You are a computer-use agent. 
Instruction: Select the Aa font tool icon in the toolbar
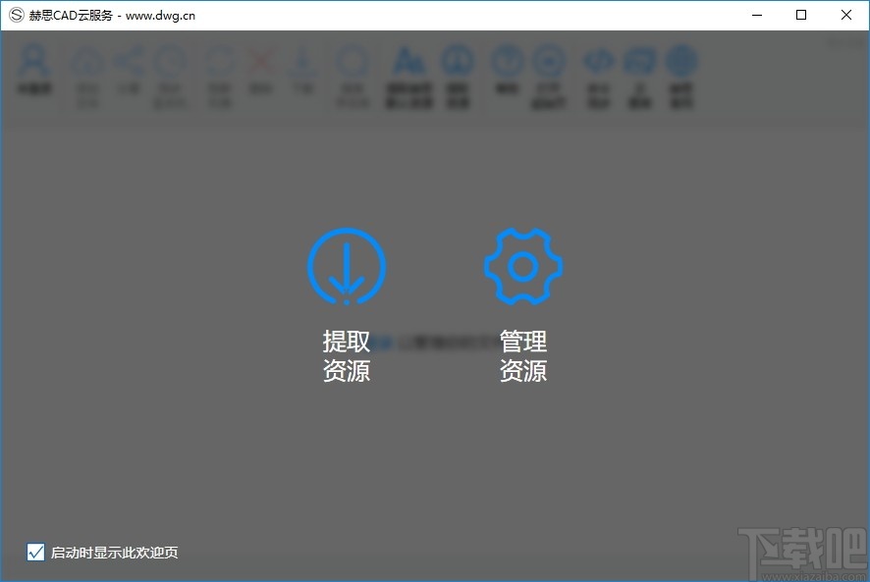[x=408, y=61]
